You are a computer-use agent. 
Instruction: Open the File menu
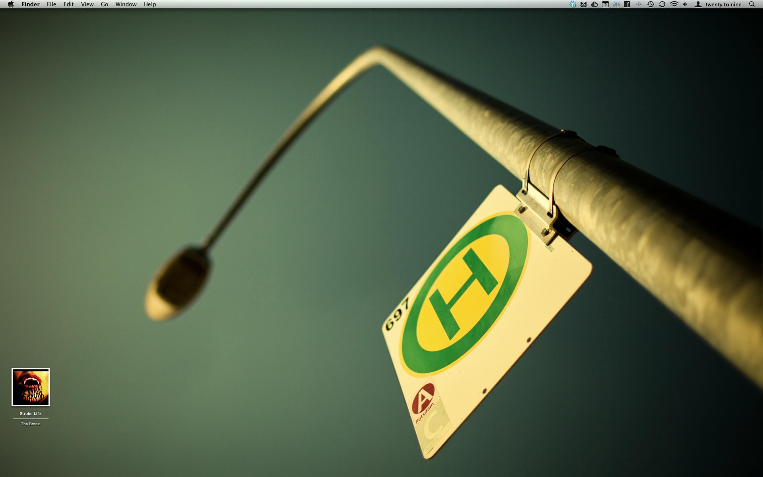click(x=51, y=4)
